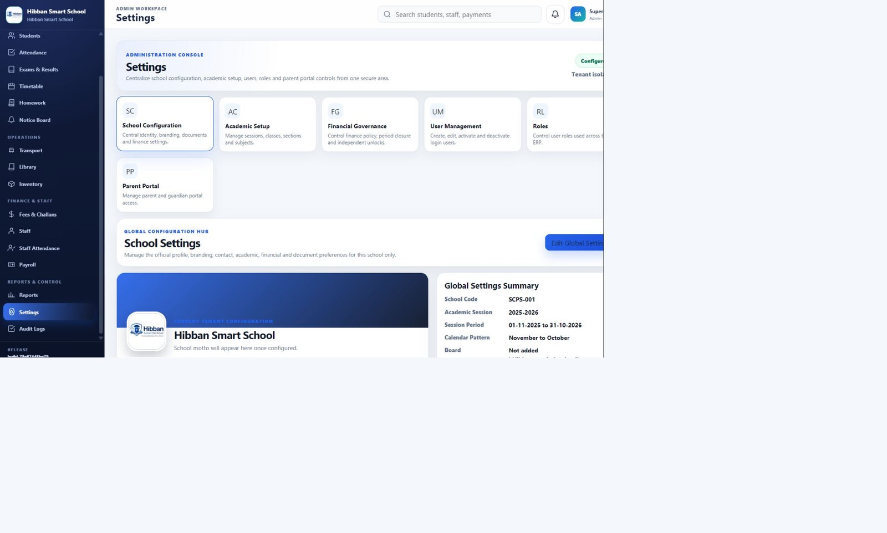The width and height of the screenshot is (887, 533).
Task: Click the Global Settings Summary heading
Action: click(492, 286)
